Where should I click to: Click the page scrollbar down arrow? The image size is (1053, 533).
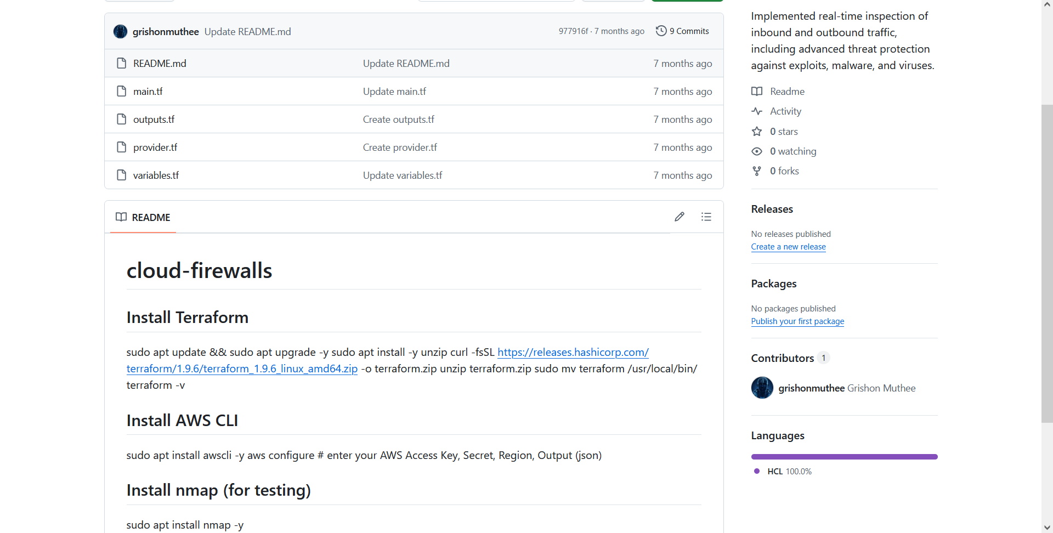point(1047,527)
